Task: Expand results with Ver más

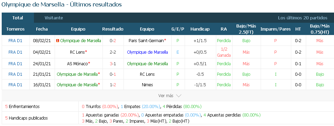Action: click(x=170, y=96)
